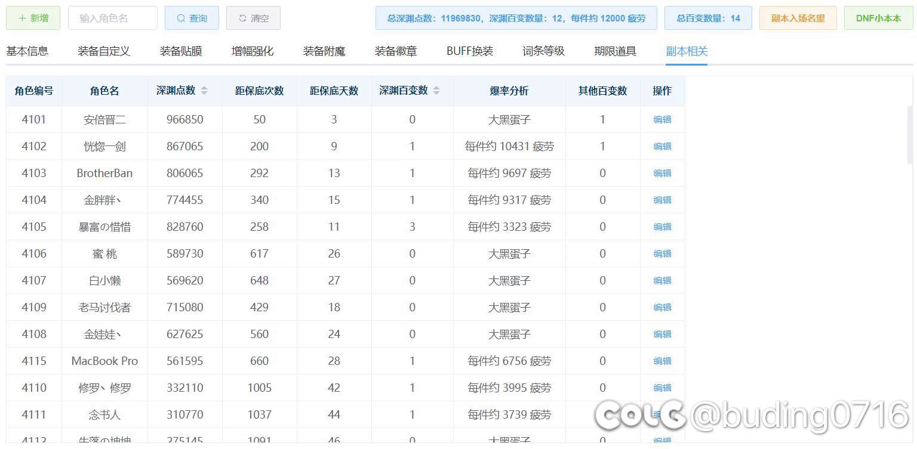Switch to the BUFF换装 tab
This screenshot has width=917, height=449.
point(470,51)
